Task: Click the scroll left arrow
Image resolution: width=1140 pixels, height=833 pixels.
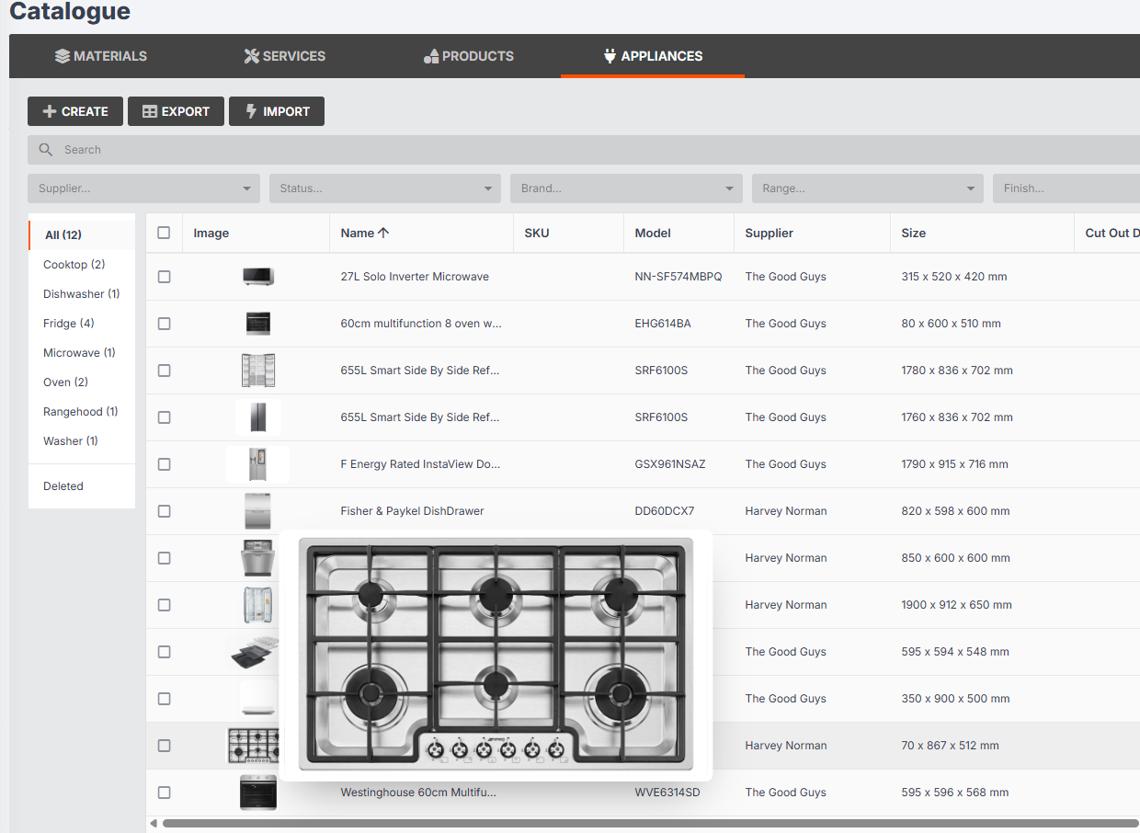Action: (x=154, y=824)
